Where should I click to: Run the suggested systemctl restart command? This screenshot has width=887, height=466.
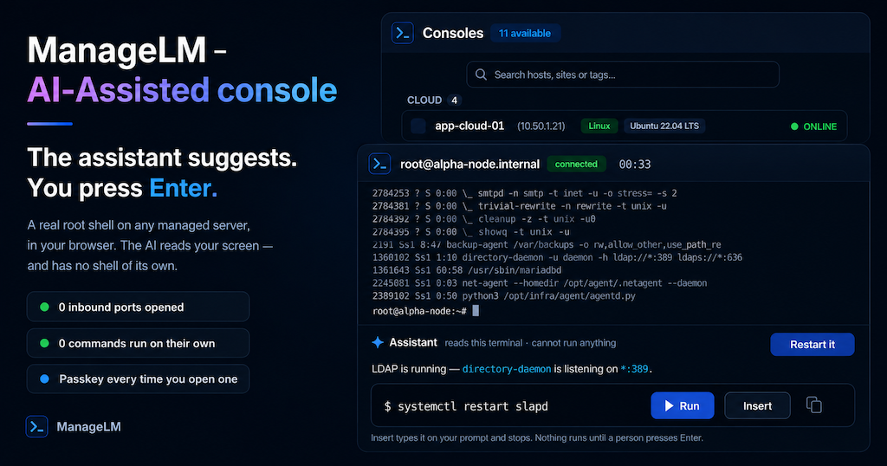pyautogui.click(x=683, y=405)
